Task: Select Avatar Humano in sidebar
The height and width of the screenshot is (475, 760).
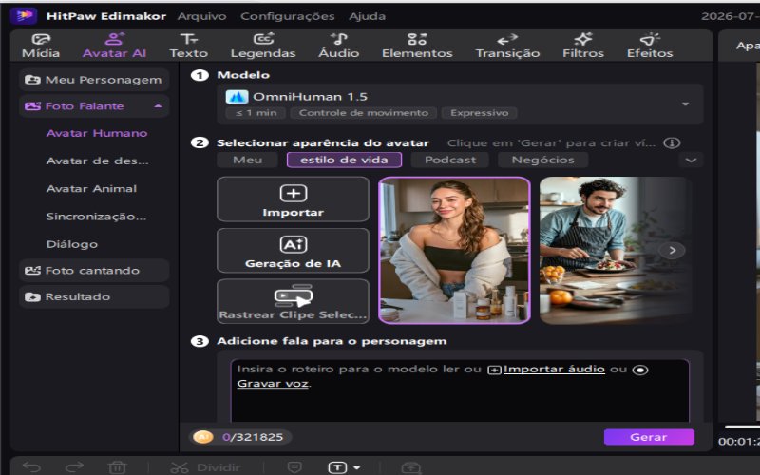Action: click(x=97, y=133)
